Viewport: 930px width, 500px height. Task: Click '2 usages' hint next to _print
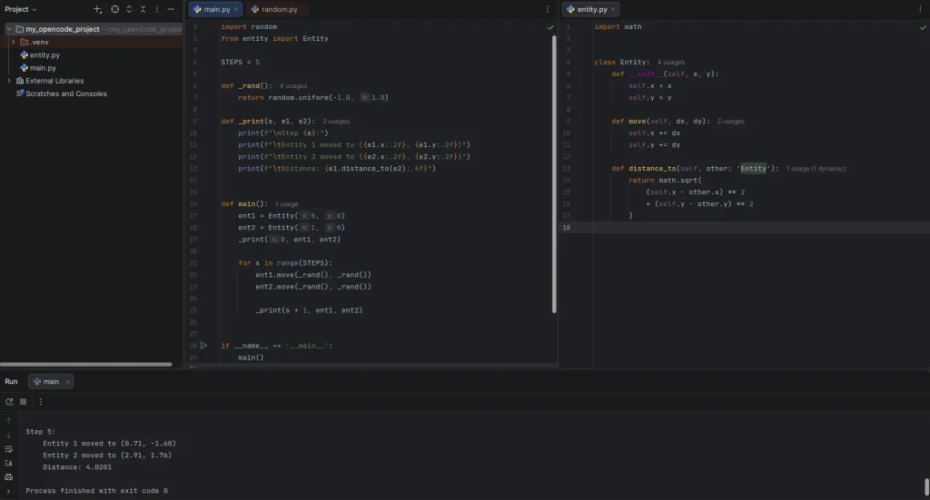336,122
